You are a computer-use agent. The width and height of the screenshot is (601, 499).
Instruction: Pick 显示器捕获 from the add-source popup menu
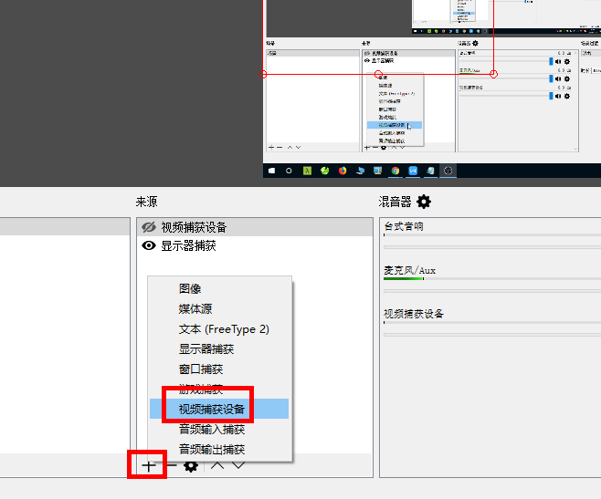tap(206, 348)
